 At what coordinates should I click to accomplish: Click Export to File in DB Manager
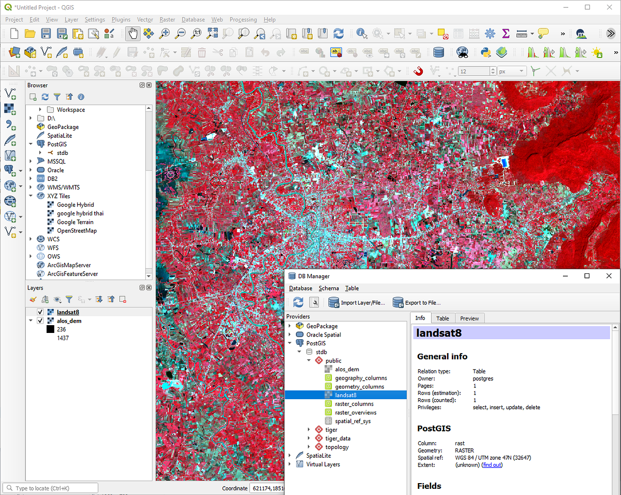click(418, 302)
